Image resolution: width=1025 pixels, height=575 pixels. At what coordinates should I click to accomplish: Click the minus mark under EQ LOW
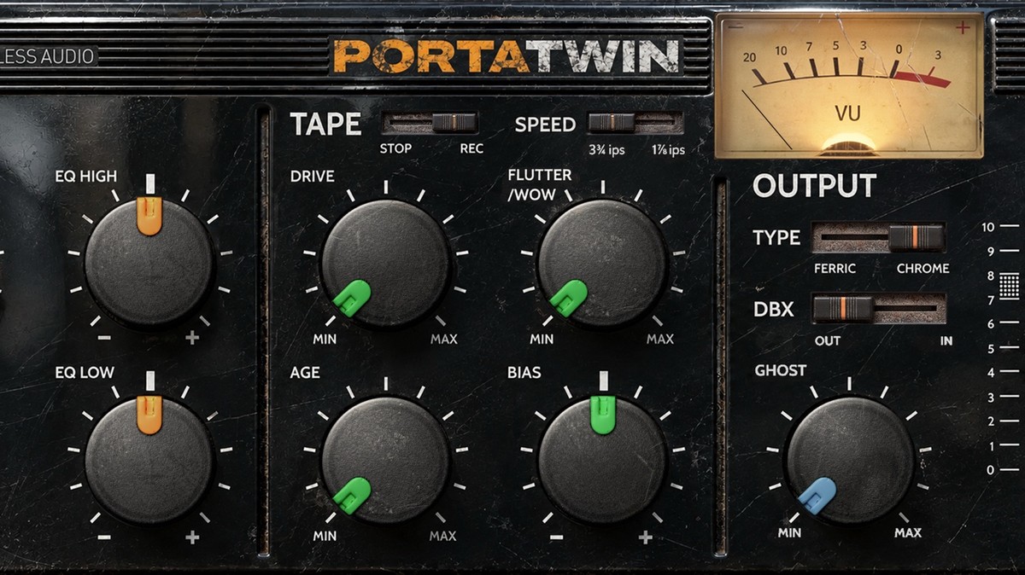103,537
